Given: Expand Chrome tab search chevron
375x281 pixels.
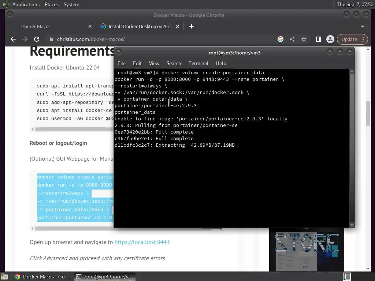Looking at the screenshot, I should tap(363, 26).
